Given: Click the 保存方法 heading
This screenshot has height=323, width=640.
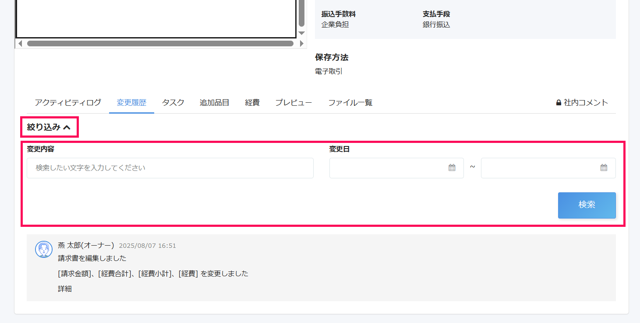Looking at the screenshot, I should coord(332,57).
